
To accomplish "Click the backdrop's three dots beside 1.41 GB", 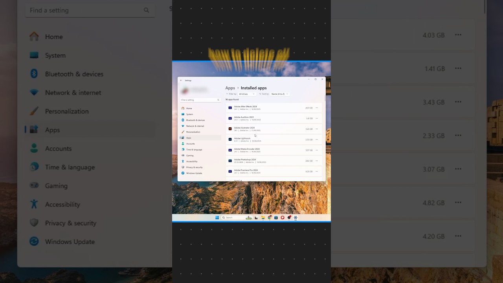I will [458, 68].
